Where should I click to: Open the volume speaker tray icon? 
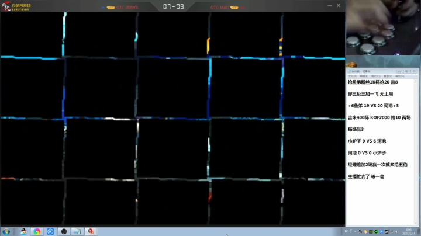[x=397, y=232]
